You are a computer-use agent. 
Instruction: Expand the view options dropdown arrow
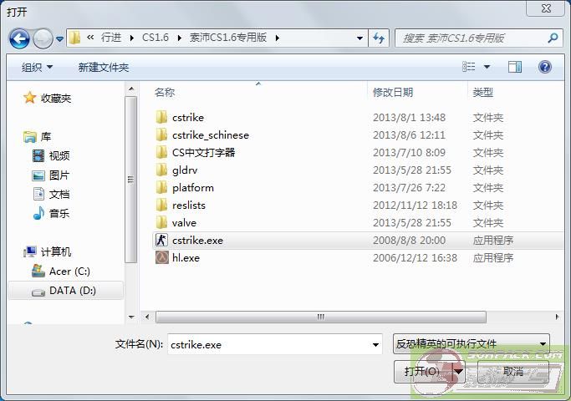(487, 67)
